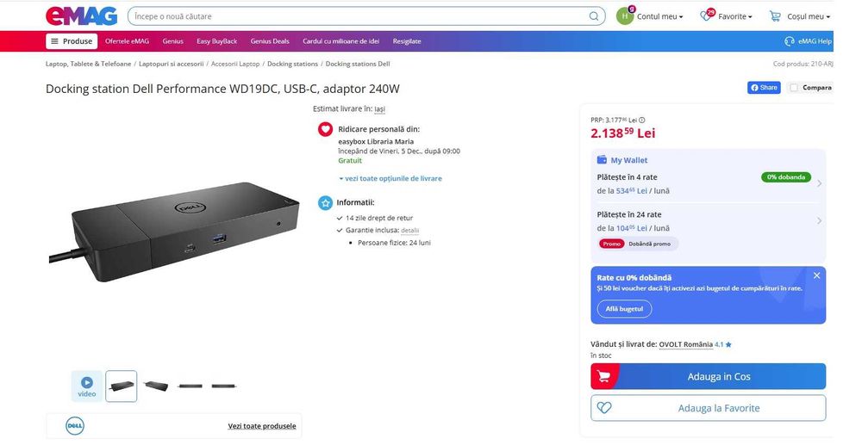The image size is (862, 445).
Task: Click the search magnifier icon
Action: click(x=595, y=16)
